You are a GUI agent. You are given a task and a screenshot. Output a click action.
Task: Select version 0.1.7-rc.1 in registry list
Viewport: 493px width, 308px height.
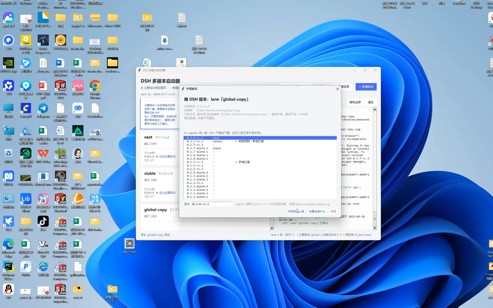(260, 145)
